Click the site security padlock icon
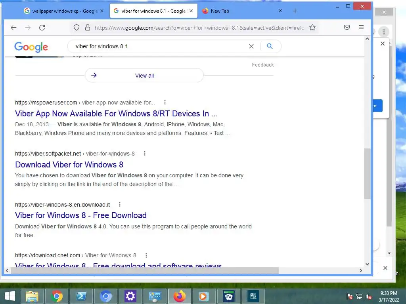 88,27
